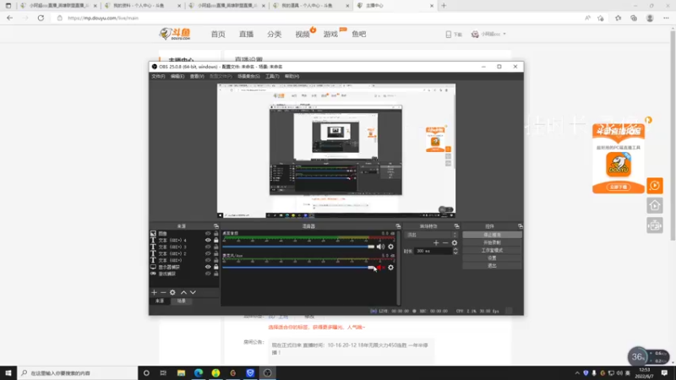The width and height of the screenshot is (676, 380).
Task: Switch to the Scenes tab below the sources list
Action: pos(181,301)
